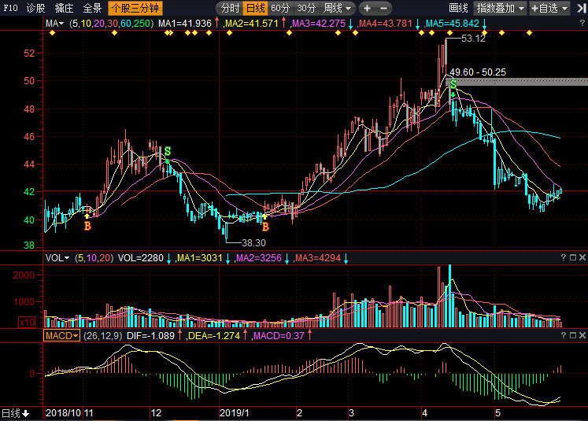Select the 60分 timeframe
This screenshot has width=588, height=421.
pyautogui.click(x=279, y=8)
